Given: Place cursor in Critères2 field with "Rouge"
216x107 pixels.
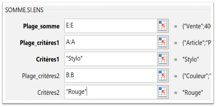Looking at the screenshot, I should tap(111, 92).
